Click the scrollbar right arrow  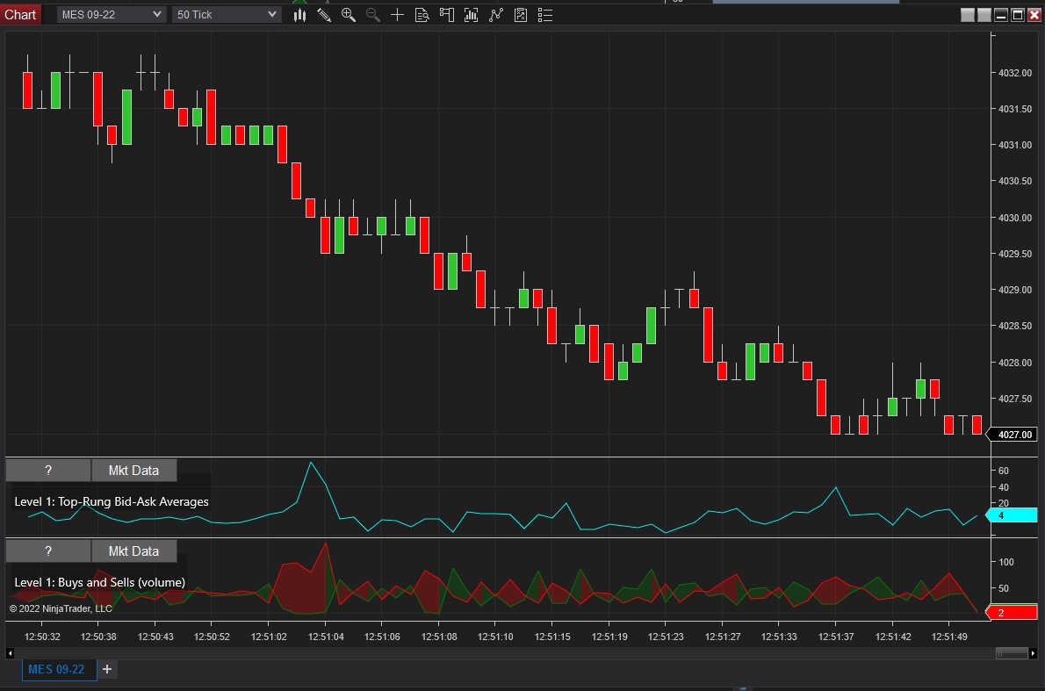tap(1033, 653)
